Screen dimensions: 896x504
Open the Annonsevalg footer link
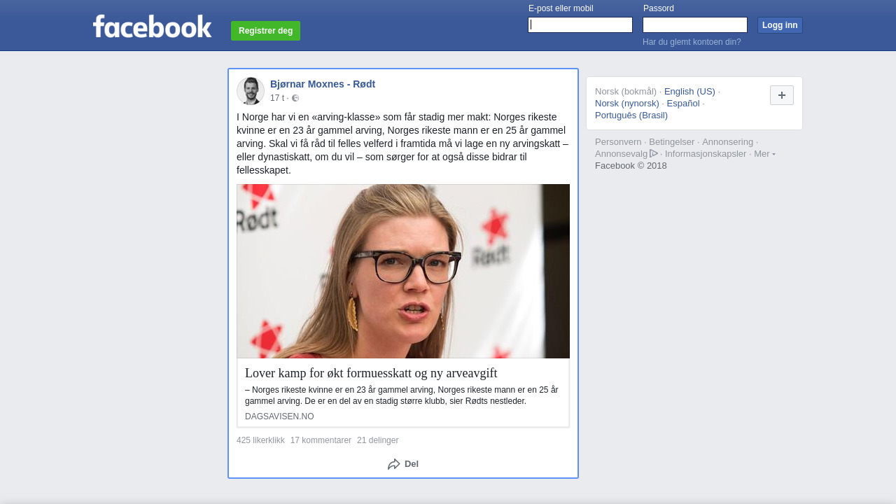coord(622,154)
